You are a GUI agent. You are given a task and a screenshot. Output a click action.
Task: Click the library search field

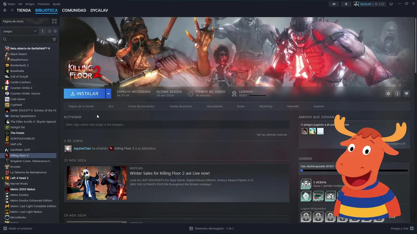point(27,39)
